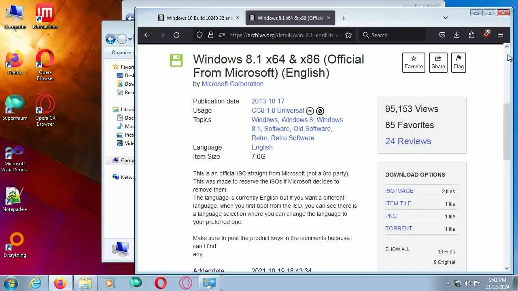The height and width of the screenshot is (291, 518).
Task: Reload the archive.org page
Action: [x=176, y=35]
